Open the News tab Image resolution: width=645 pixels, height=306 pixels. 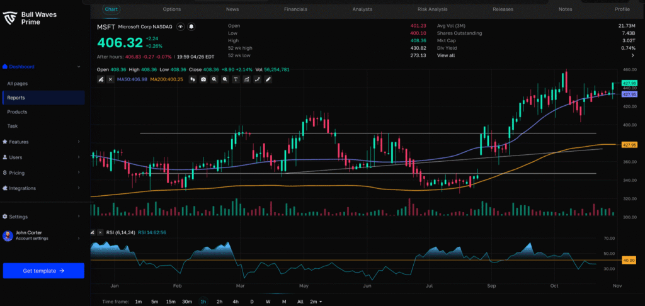(232, 9)
